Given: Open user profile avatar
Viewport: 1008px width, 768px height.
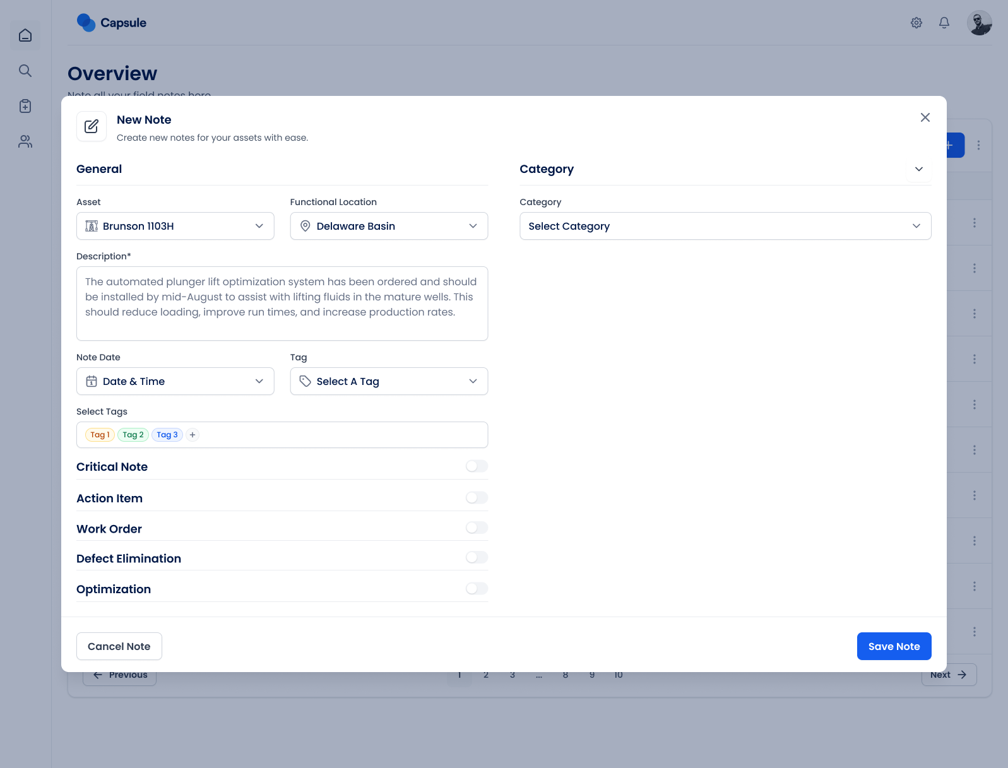Looking at the screenshot, I should coord(980,23).
